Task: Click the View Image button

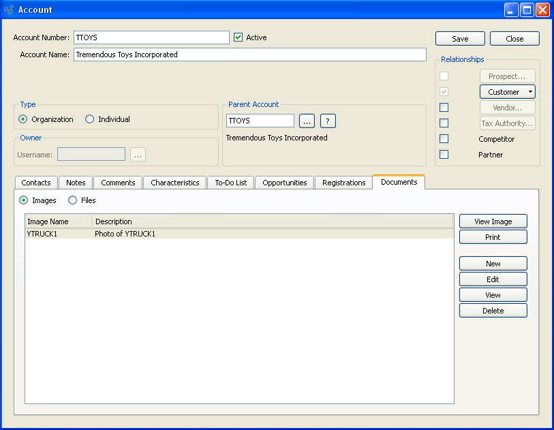Action: 493,221
